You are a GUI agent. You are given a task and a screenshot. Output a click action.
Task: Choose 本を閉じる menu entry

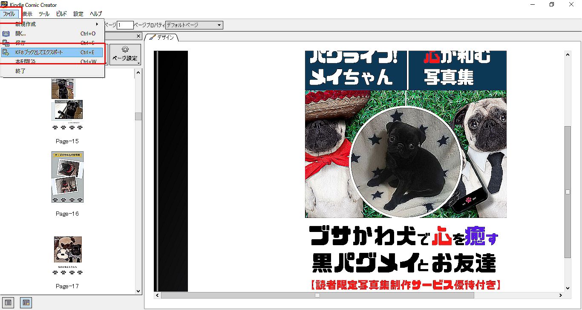point(52,62)
